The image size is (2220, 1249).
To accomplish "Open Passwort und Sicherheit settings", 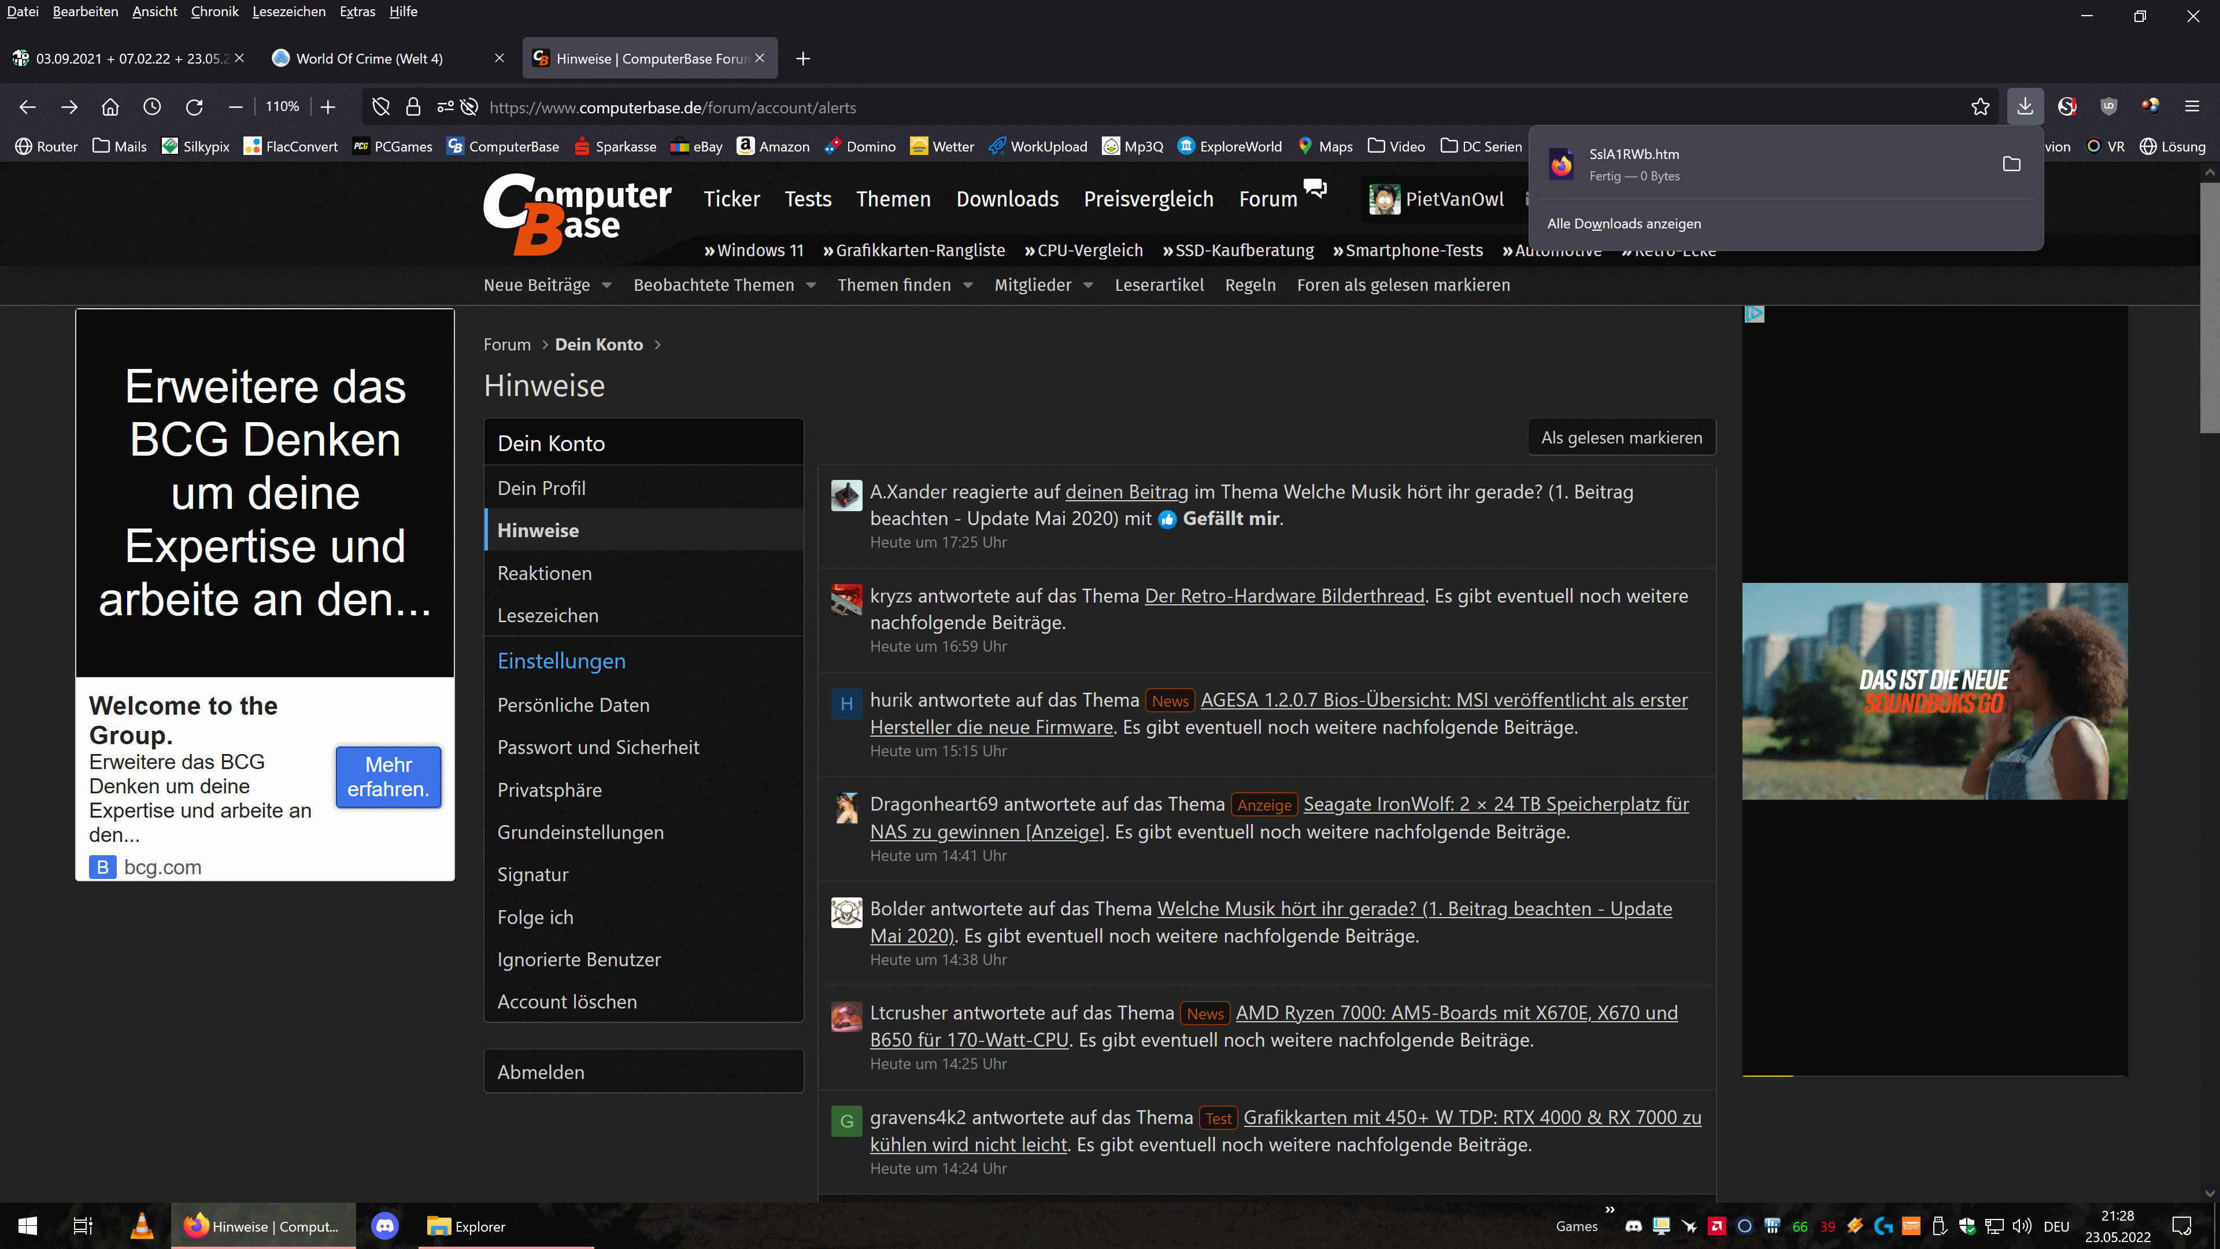I will 643,747.
